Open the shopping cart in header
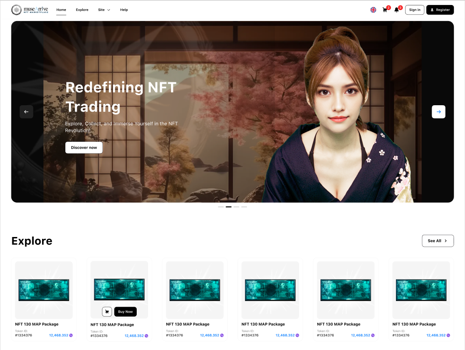Screen dimensions: 465x350 click(385, 10)
